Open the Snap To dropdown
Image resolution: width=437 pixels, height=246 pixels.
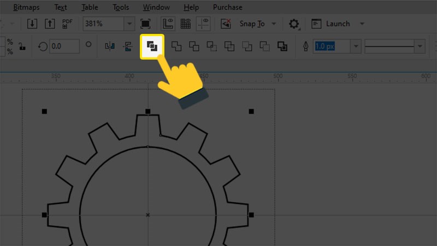click(x=273, y=24)
